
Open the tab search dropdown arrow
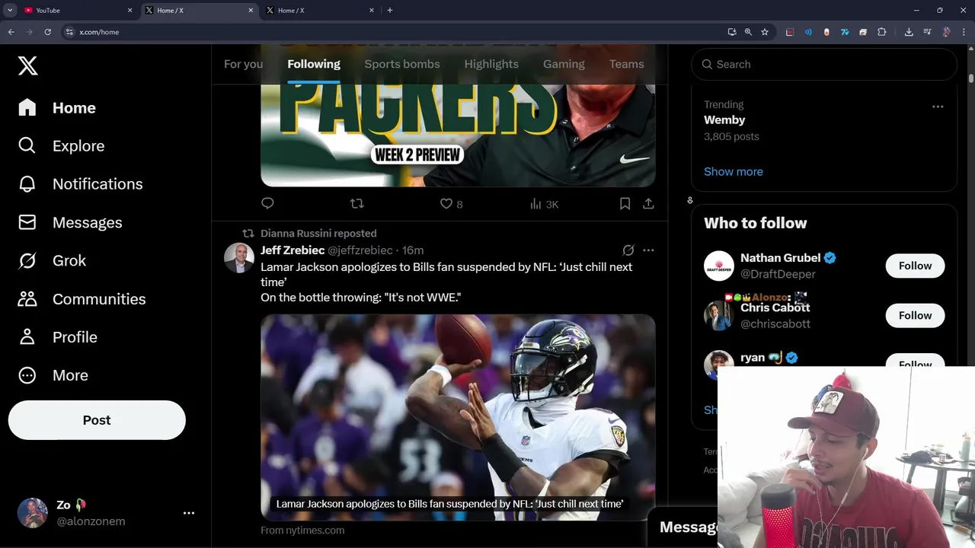pos(10,10)
